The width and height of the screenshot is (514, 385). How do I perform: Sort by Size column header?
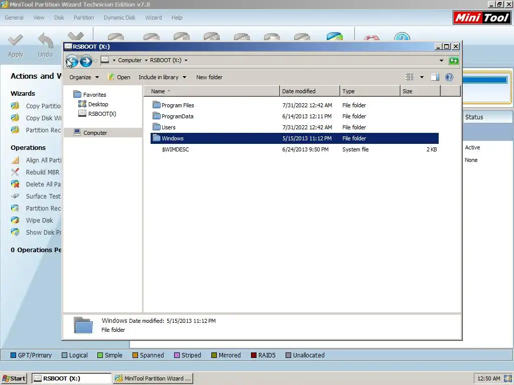pos(420,91)
